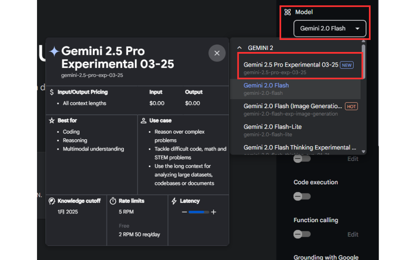This screenshot has width=416, height=260.
Task: Close the Gemini 2.5 Pro info card
Action: point(217,53)
